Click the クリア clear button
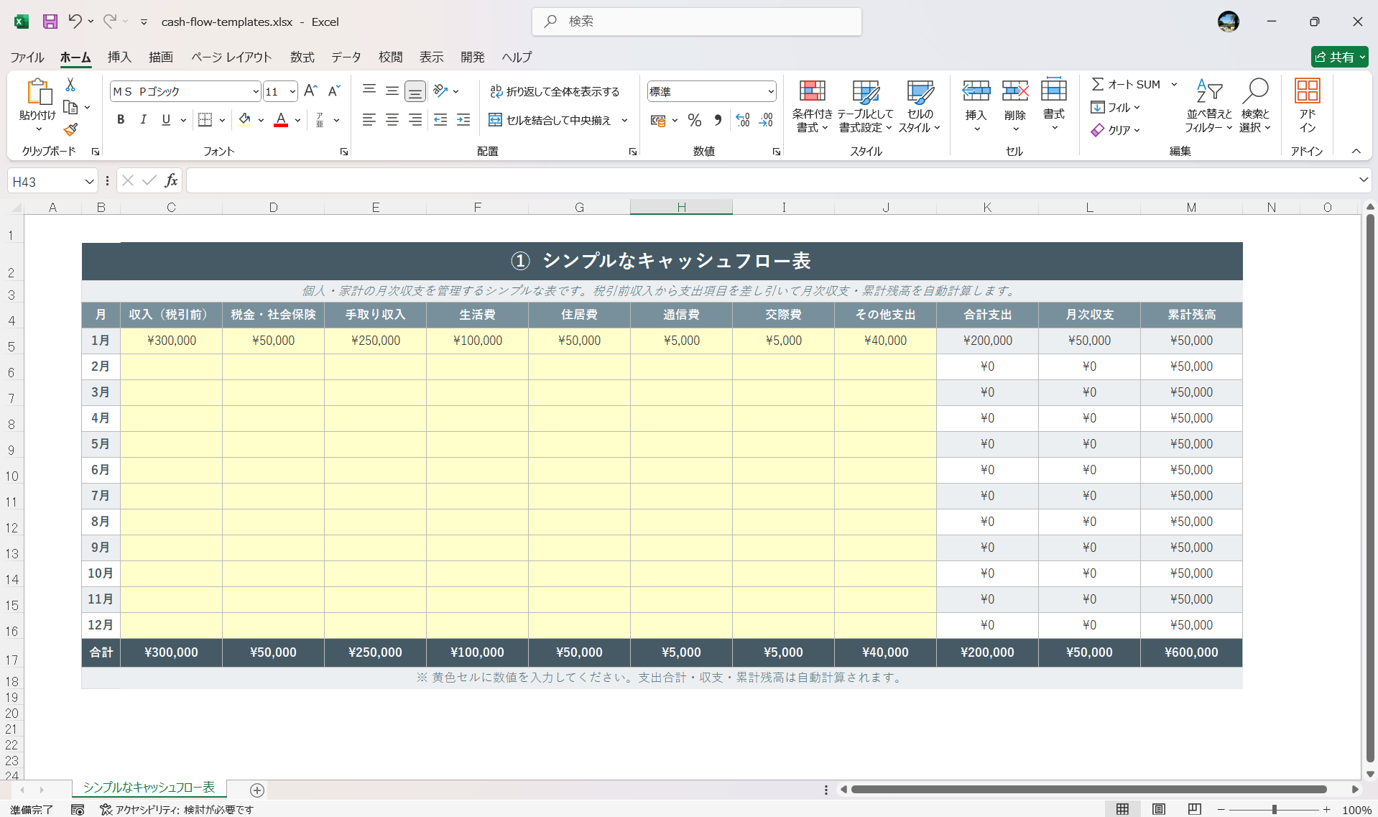This screenshot has width=1378, height=817. tap(1116, 130)
